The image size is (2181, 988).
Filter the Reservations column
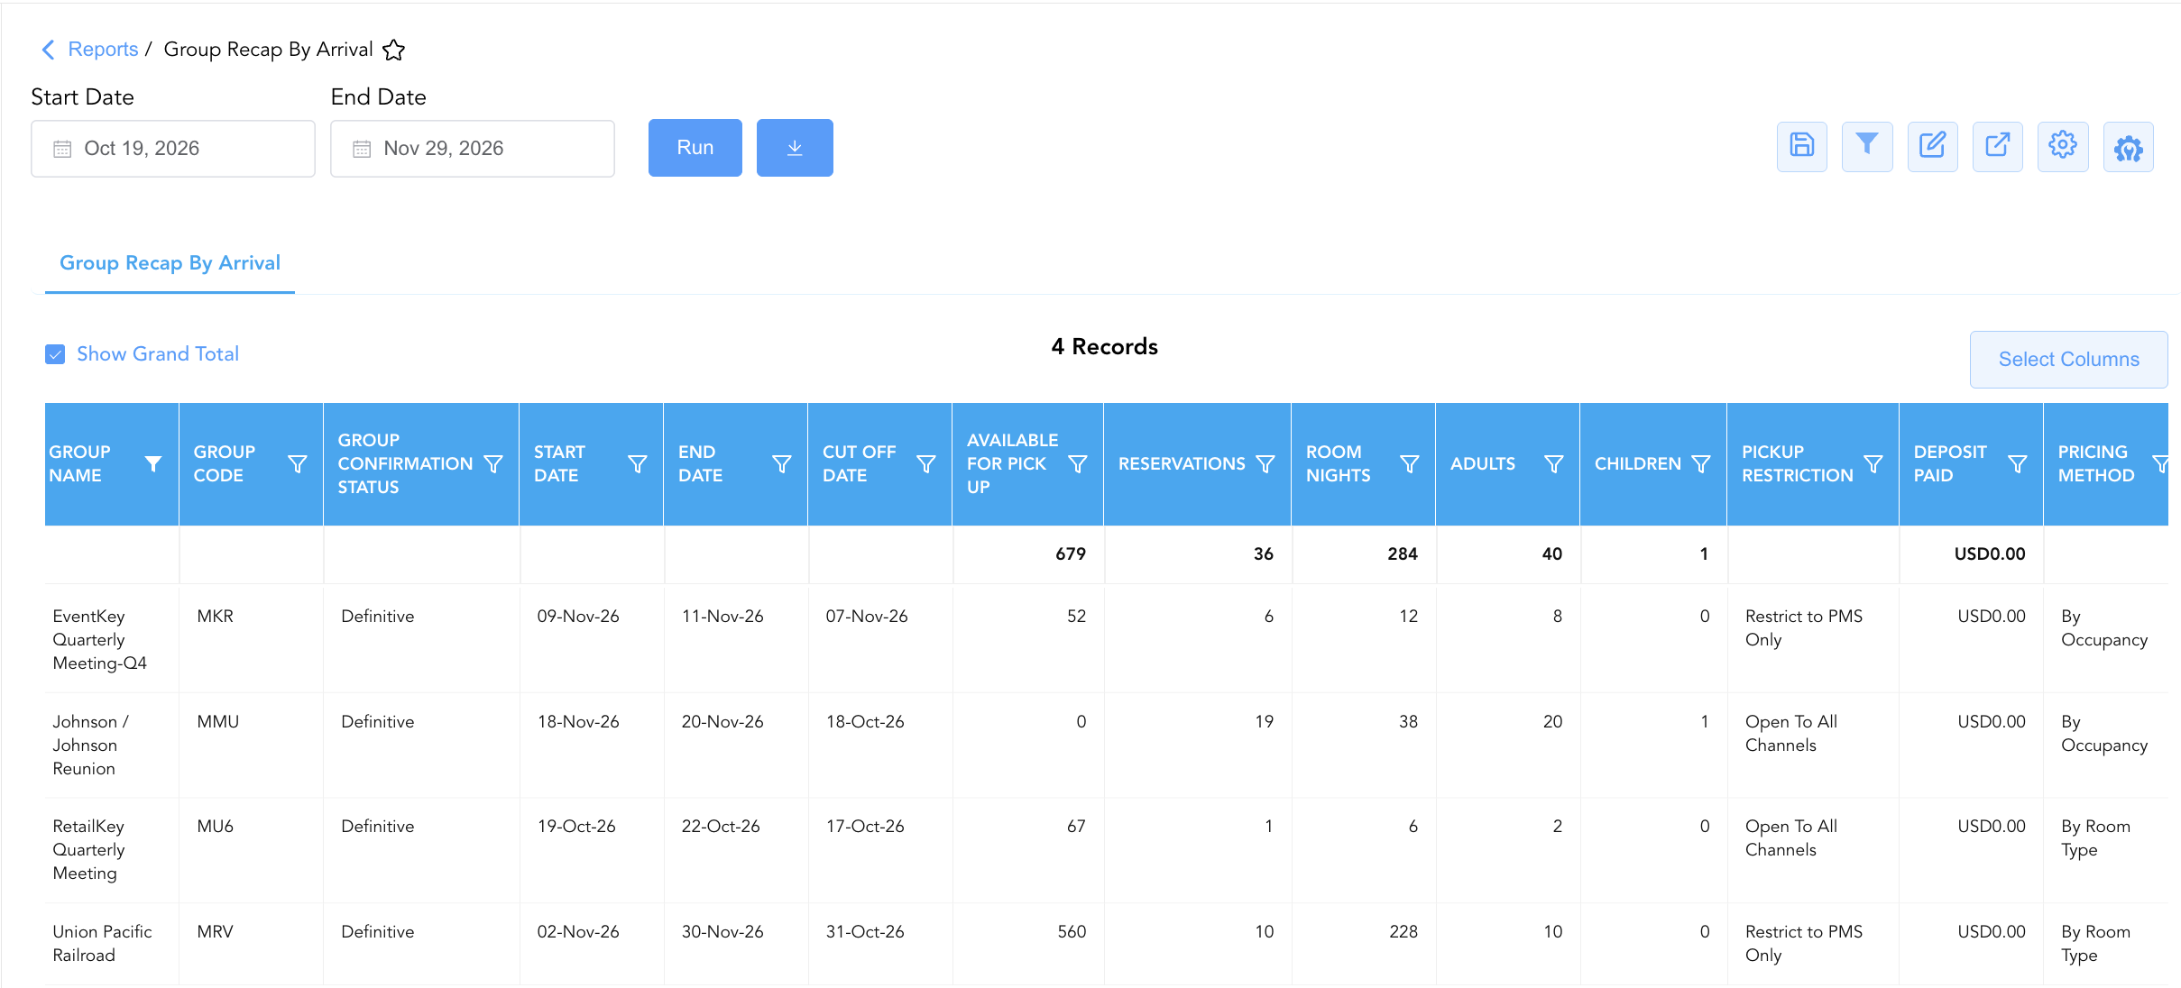point(1265,463)
